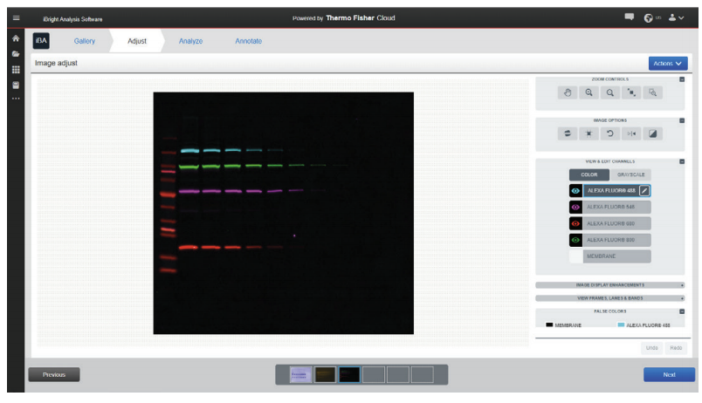This screenshot has height=403, width=702.
Task: Switch to the Analyze tab
Action: 190,41
